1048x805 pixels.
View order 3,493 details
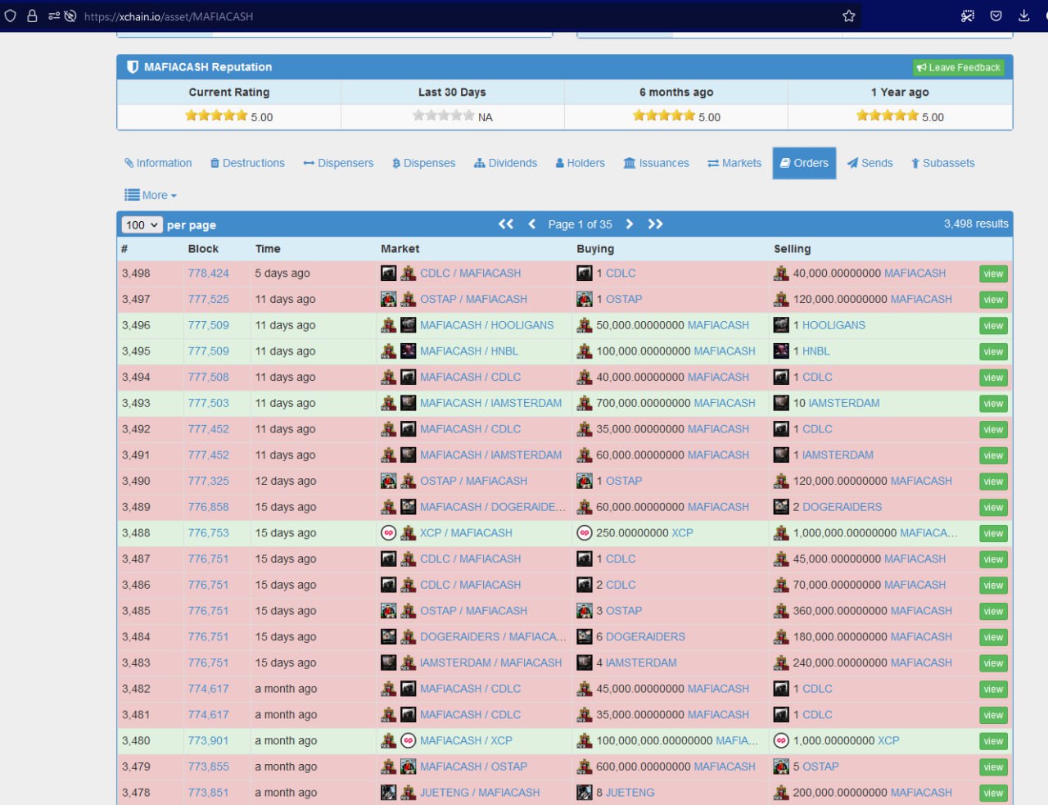point(993,403)
